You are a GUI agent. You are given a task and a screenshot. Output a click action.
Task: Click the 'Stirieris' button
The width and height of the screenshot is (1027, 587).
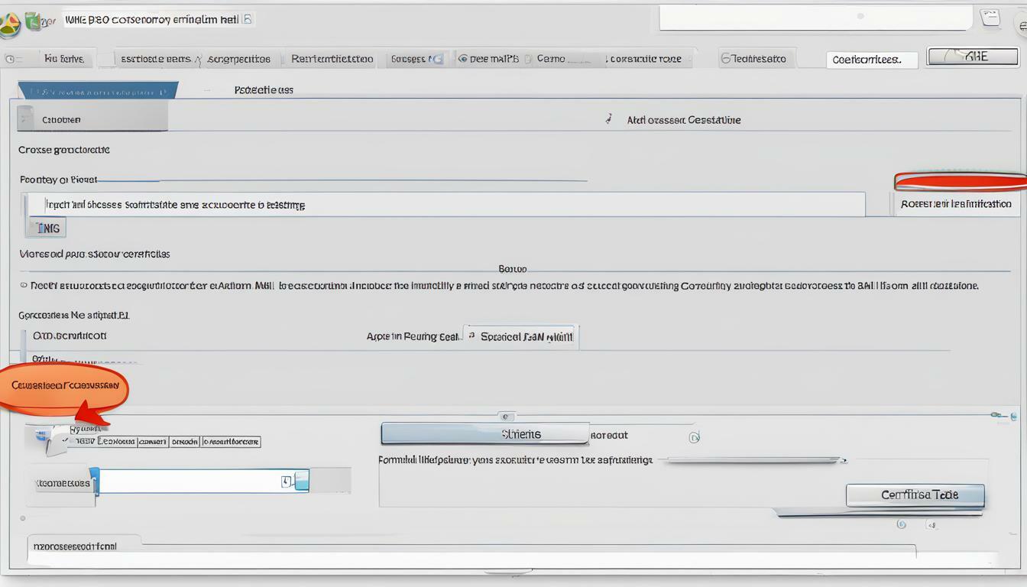pos(484,434)
